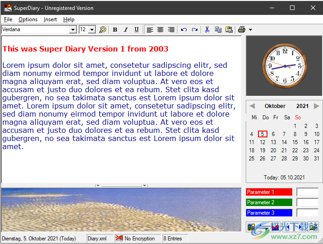Open the Insert menu
The image size is (323, 244).
(x=50, y=19)
